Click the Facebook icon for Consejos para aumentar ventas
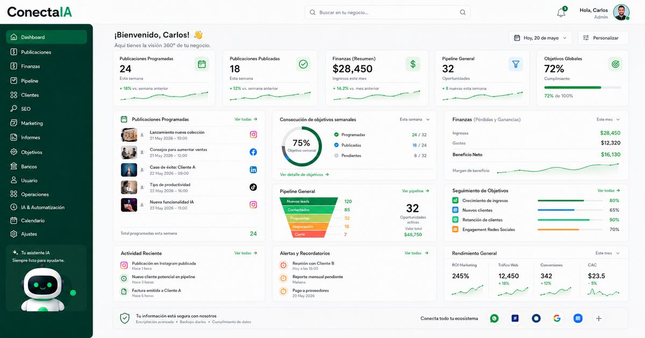Screen dimensions: 645x338 (x=253, y=152)
